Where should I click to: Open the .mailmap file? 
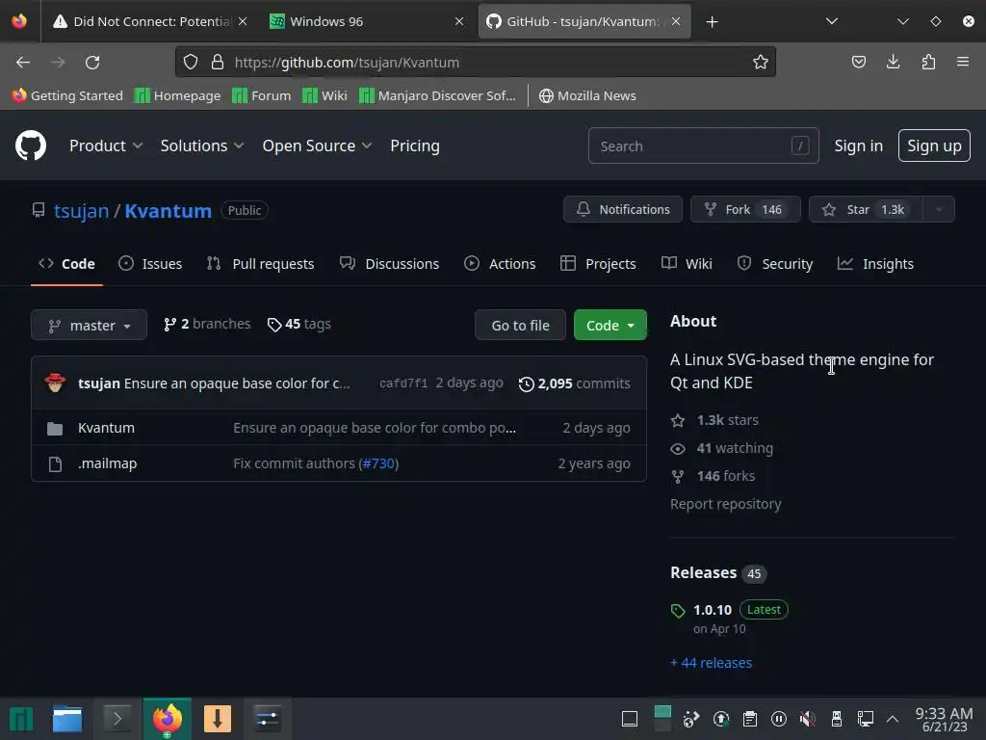tap(108, 463)
